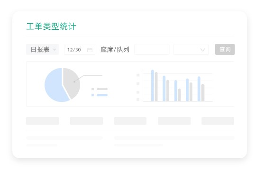The height and width of the screenshot is (170, 256).
Task: Select the last table column header placeholder
Action: coord(218,121)
